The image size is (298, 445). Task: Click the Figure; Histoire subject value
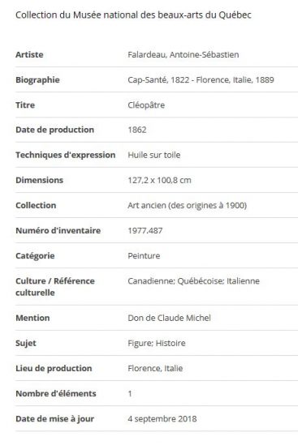click(x=157, y=343)
